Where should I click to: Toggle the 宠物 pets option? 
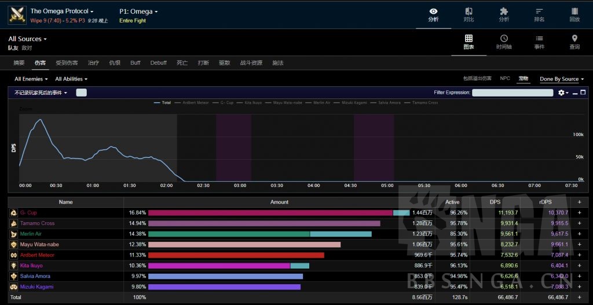coord(524,79)
